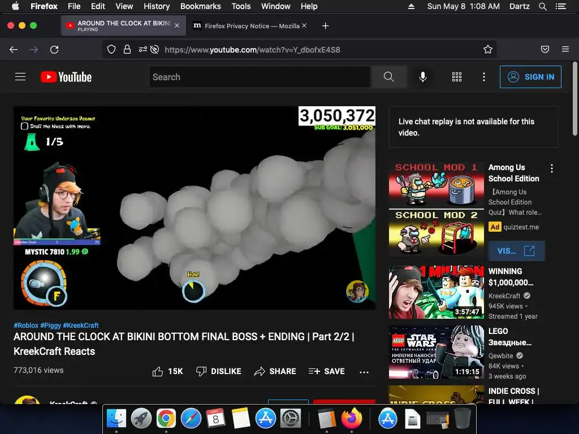579x434 pixels.
Task: Open the Firefox application menu
Action: [565, 50]
